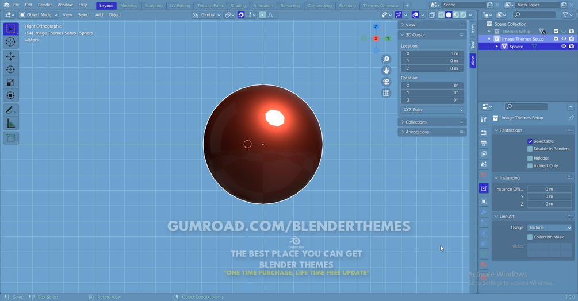578x301 pixels.
Task: Open the Output properties tab
Action: [484, 143]
